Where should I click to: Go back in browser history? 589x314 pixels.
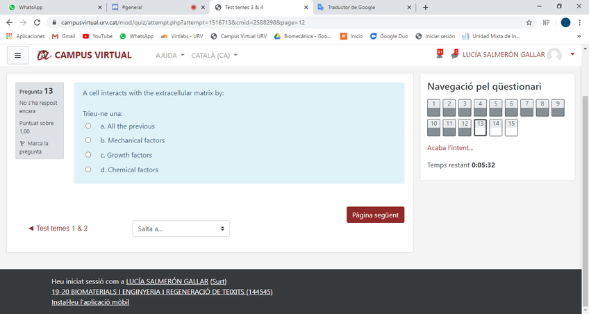[10, 22]
